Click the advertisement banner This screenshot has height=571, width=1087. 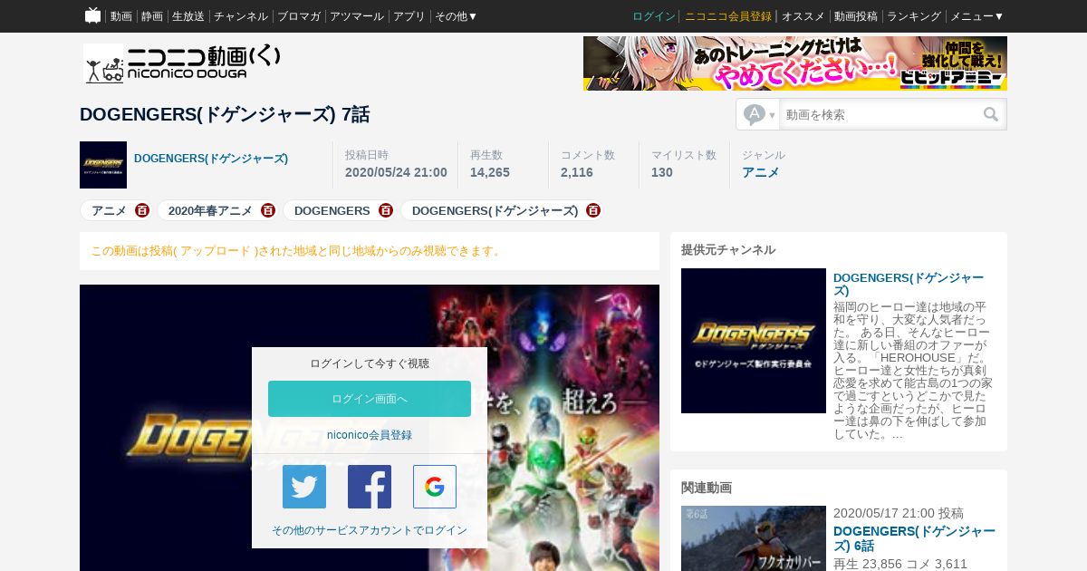[x=795, y=63]
